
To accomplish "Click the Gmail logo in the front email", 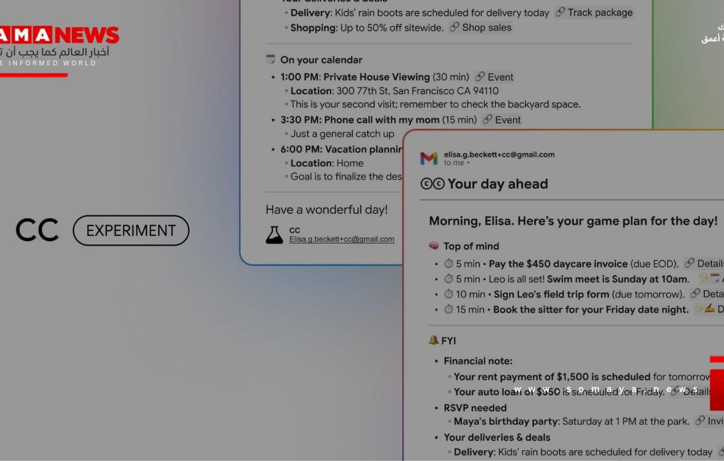I will [x=429, y=158].
